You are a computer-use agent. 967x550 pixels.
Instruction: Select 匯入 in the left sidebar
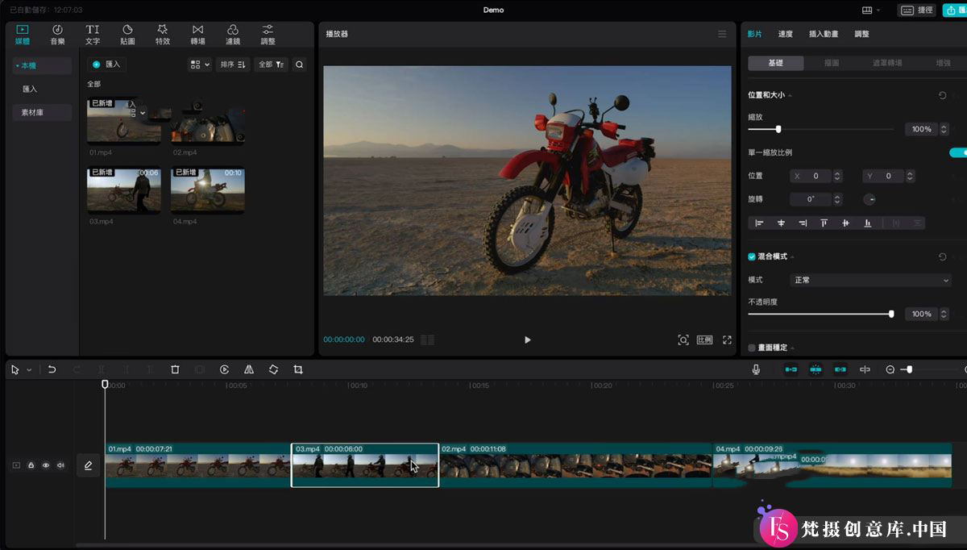(x=30, y=90)
